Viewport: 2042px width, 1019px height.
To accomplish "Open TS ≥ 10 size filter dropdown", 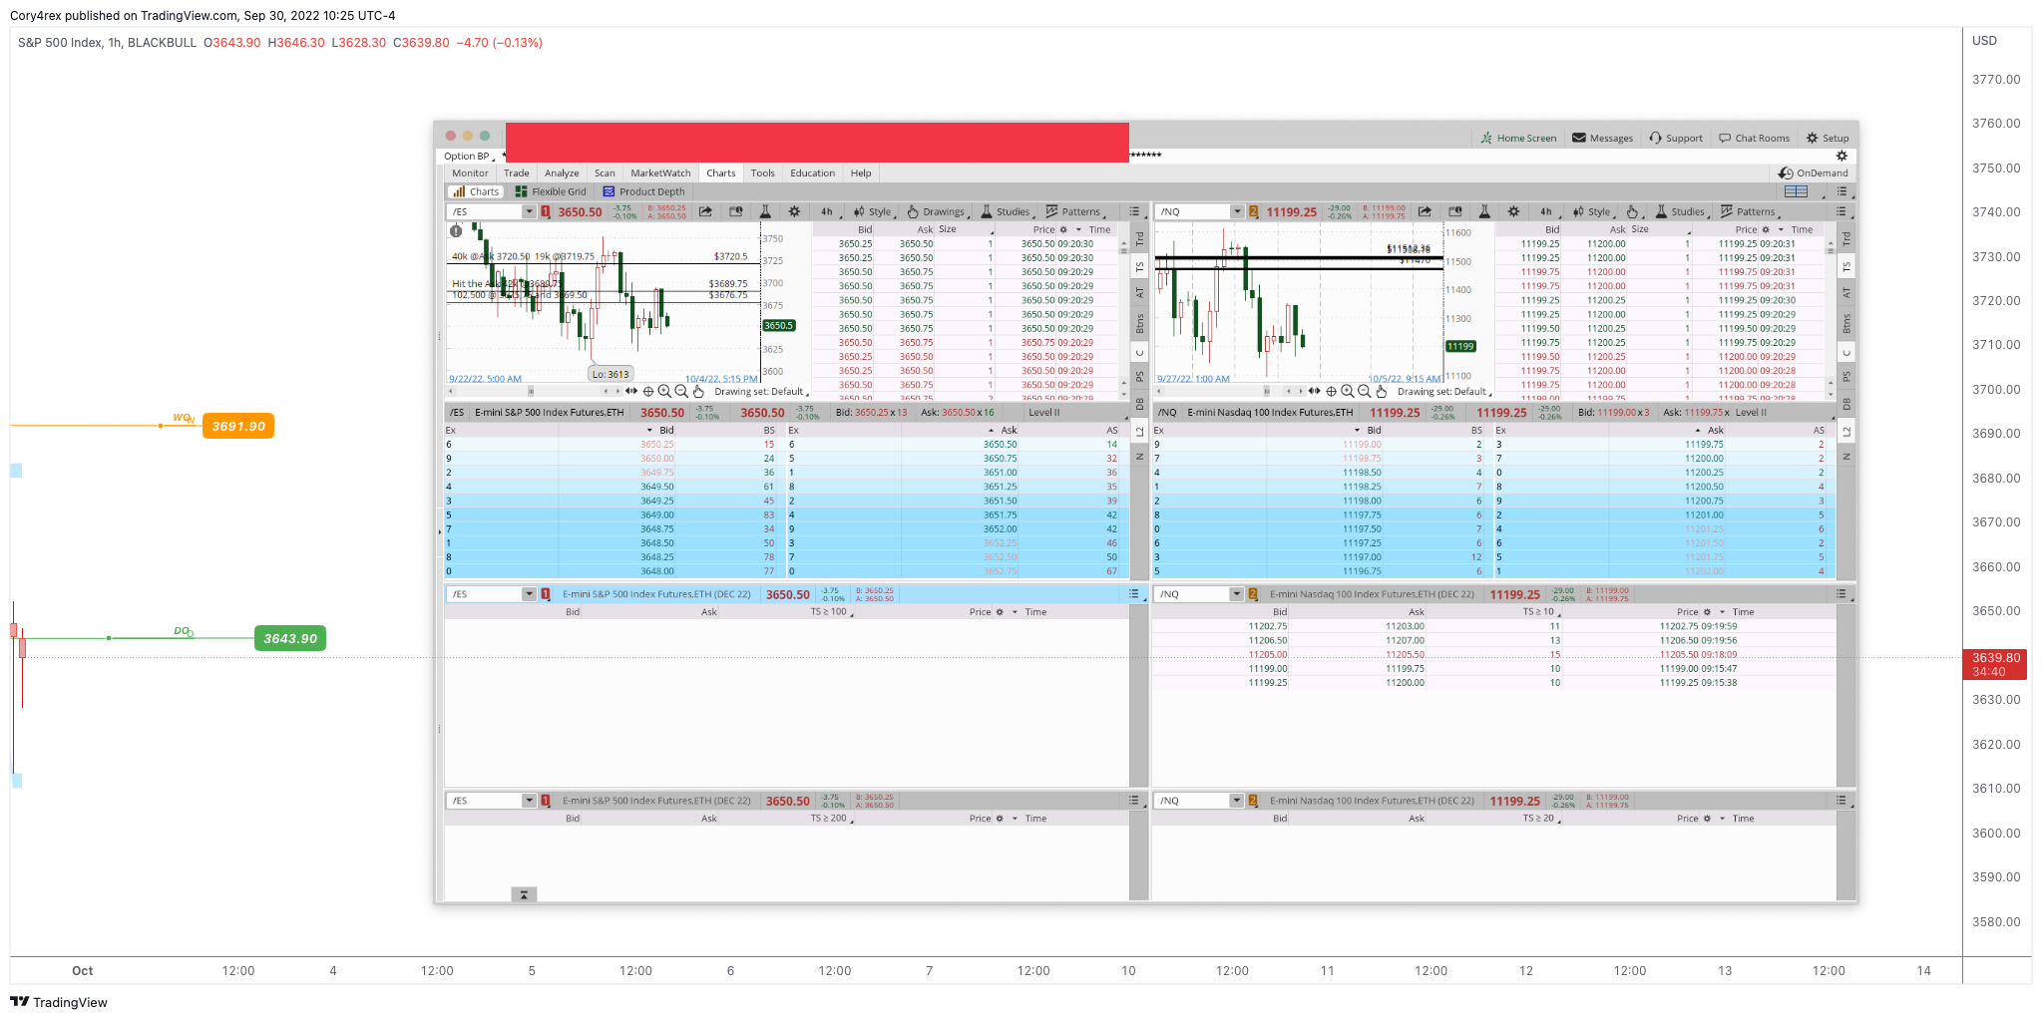I will (x=1541, y=612).
